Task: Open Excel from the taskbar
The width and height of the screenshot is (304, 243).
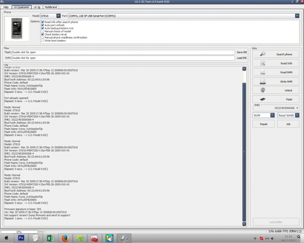Action: 50,238
